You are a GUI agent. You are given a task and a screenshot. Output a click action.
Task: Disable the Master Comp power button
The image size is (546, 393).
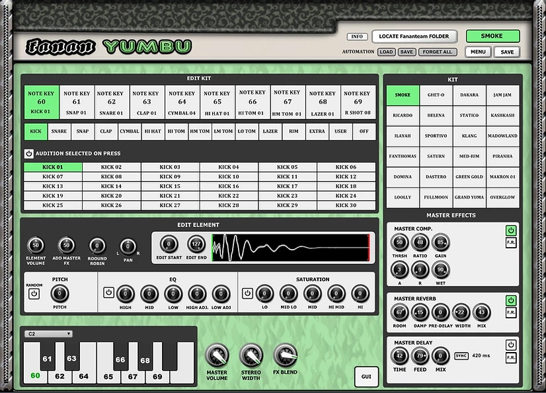coord(510,231)
